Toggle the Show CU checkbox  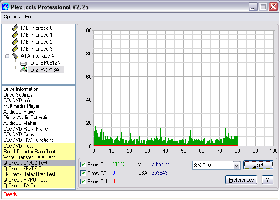[83, 181]
